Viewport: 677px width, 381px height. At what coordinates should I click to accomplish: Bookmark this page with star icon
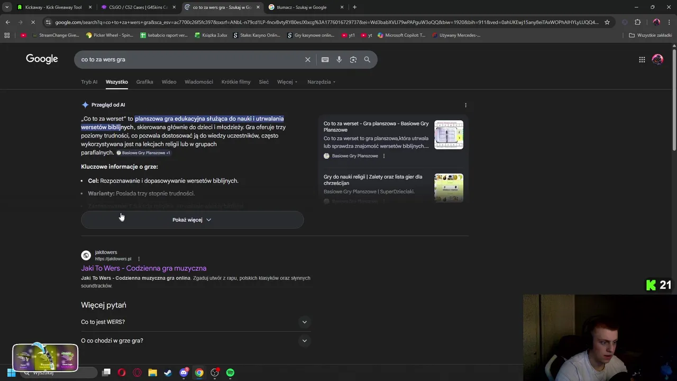[607, 22]
